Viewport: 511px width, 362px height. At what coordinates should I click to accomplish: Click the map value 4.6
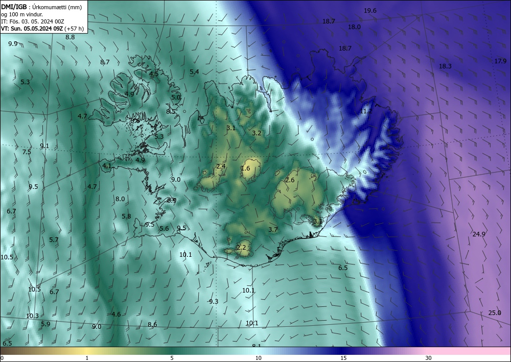click(116, 314)
